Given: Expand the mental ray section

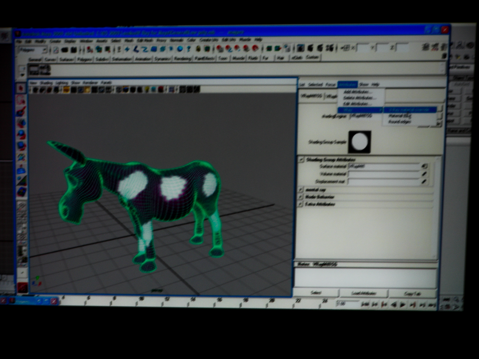Looking at the screenshot, I should tap(301, 190).
